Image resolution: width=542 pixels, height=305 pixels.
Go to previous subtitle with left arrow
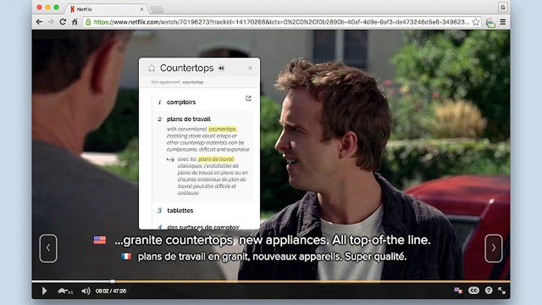(x=48, y=248)
